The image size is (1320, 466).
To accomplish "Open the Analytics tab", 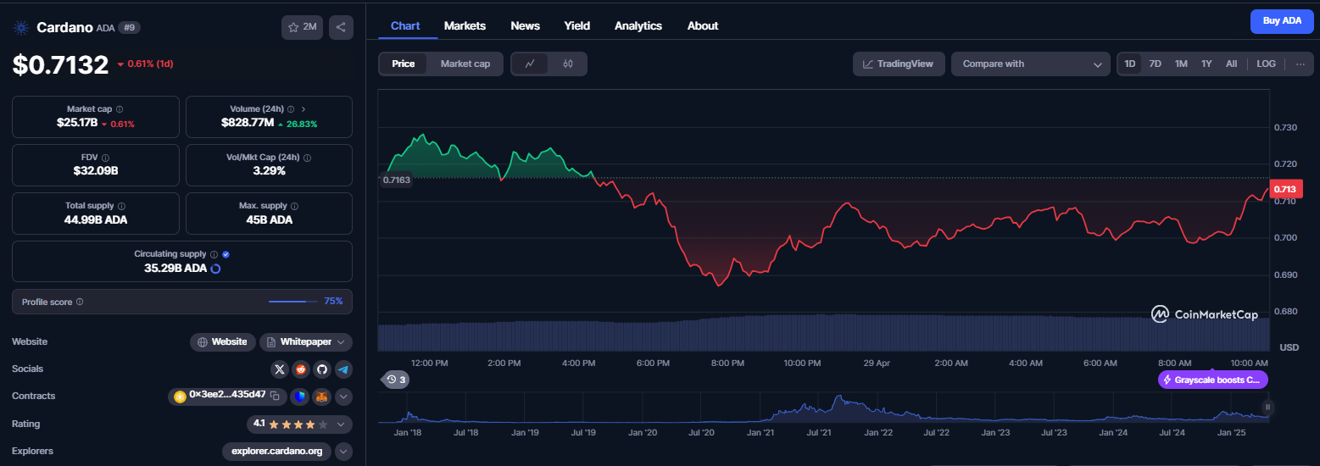I will 638,25.
